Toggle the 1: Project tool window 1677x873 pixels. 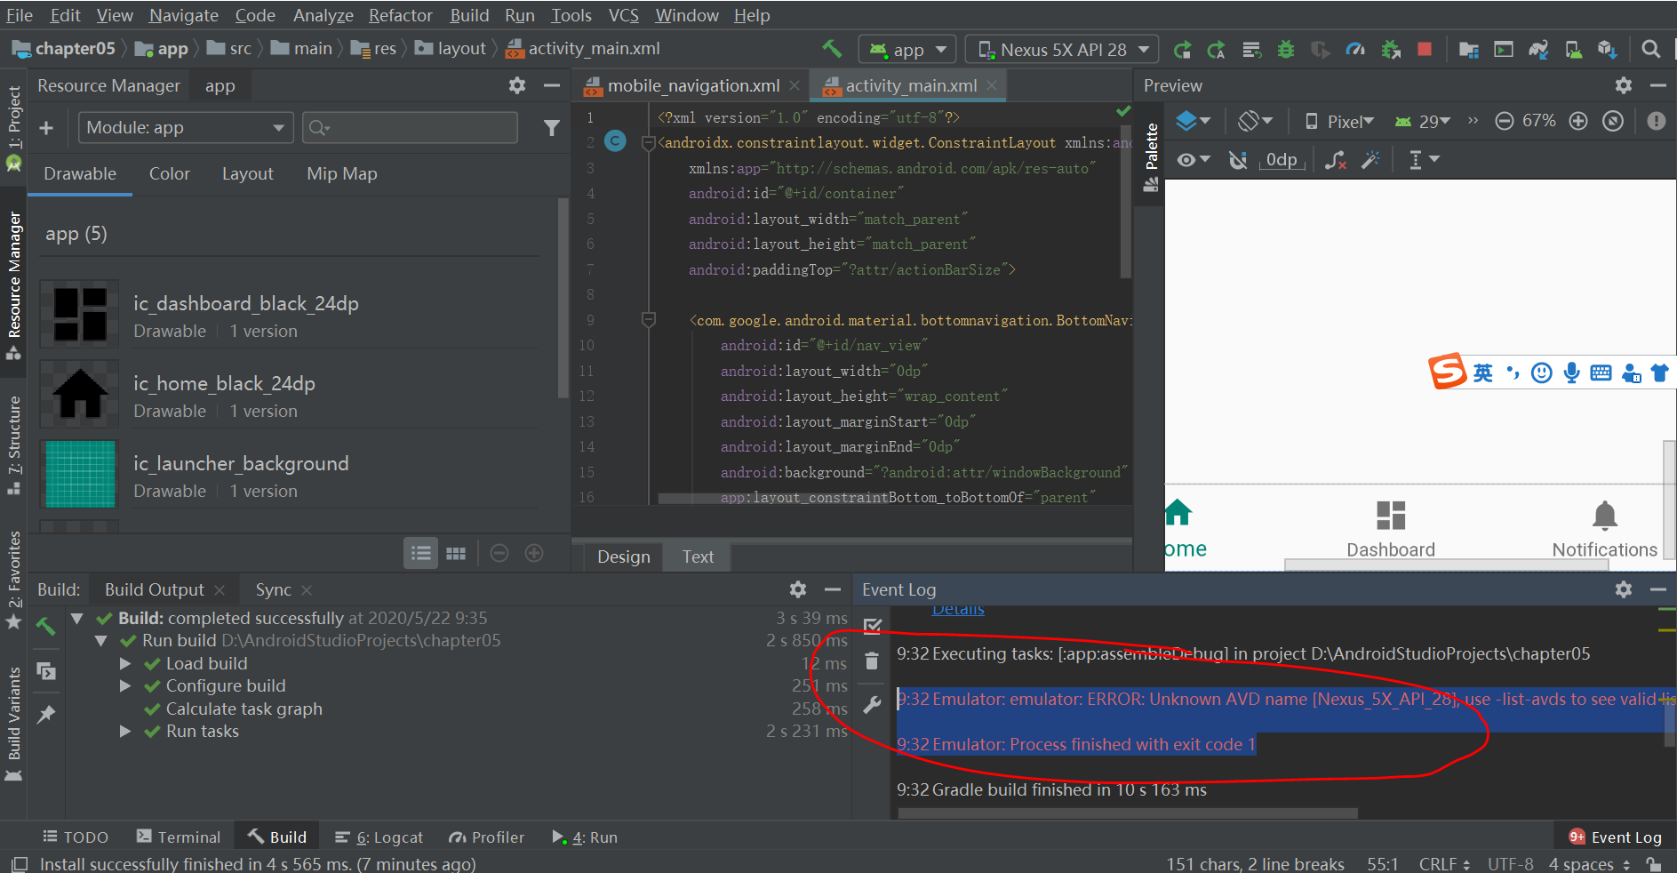(x=13, y=127)
